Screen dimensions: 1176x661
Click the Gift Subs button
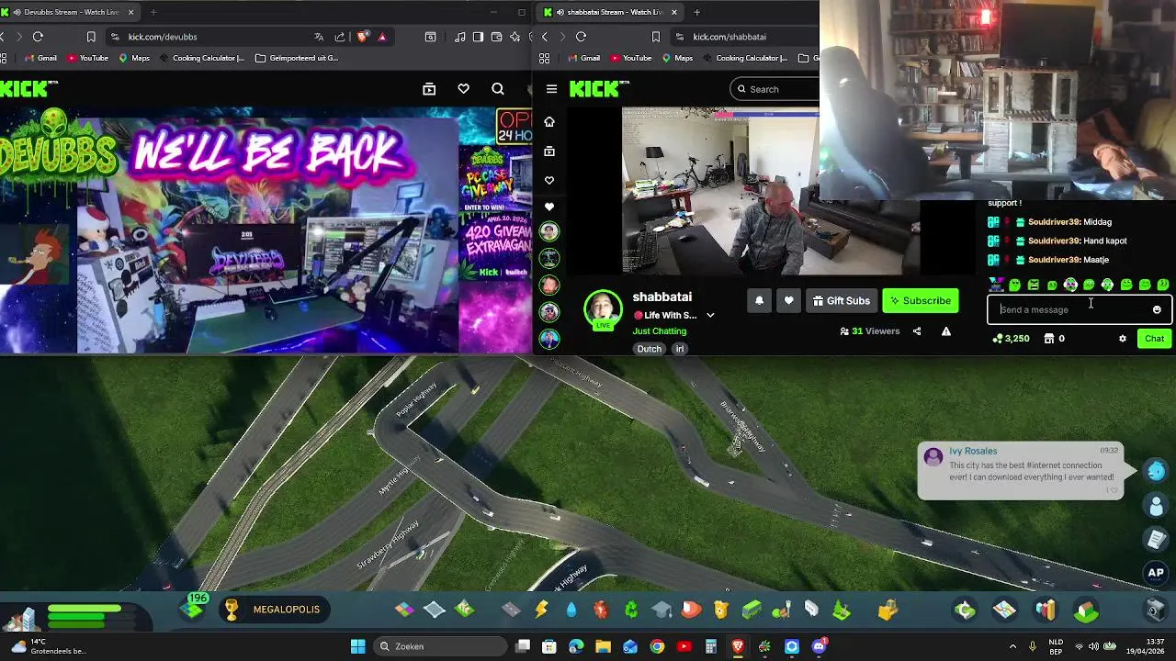[841, 300]
